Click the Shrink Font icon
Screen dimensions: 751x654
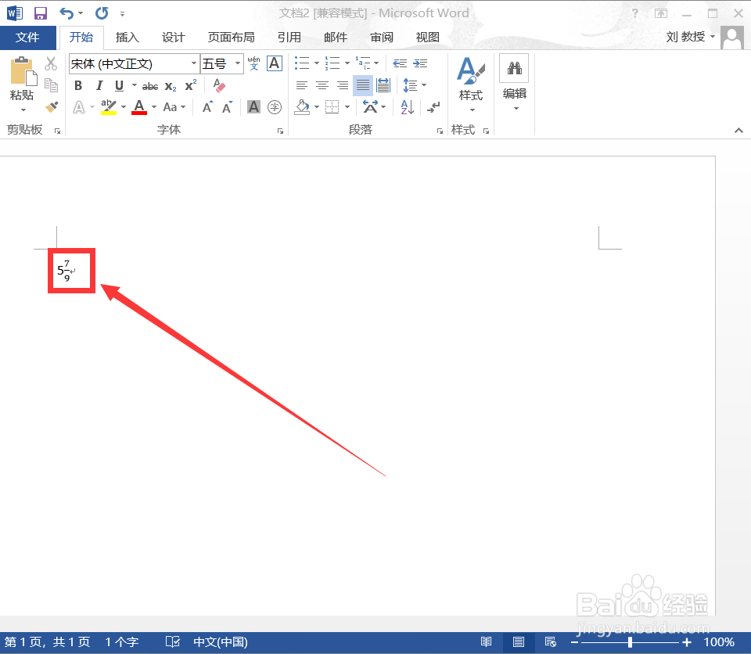227,107
